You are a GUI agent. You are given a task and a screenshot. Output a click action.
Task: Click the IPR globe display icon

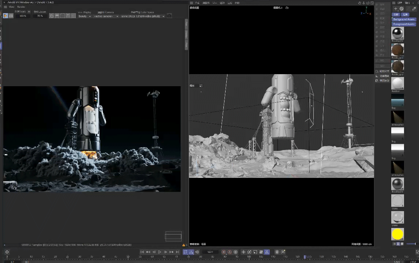tap(63, 16)
